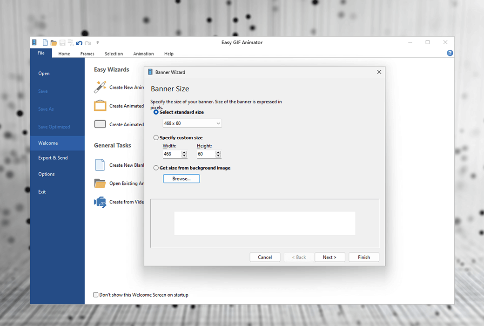Select the 'Select standard size' radio option
The height and width of the screenshot is (326, 484).
[156, 112]
